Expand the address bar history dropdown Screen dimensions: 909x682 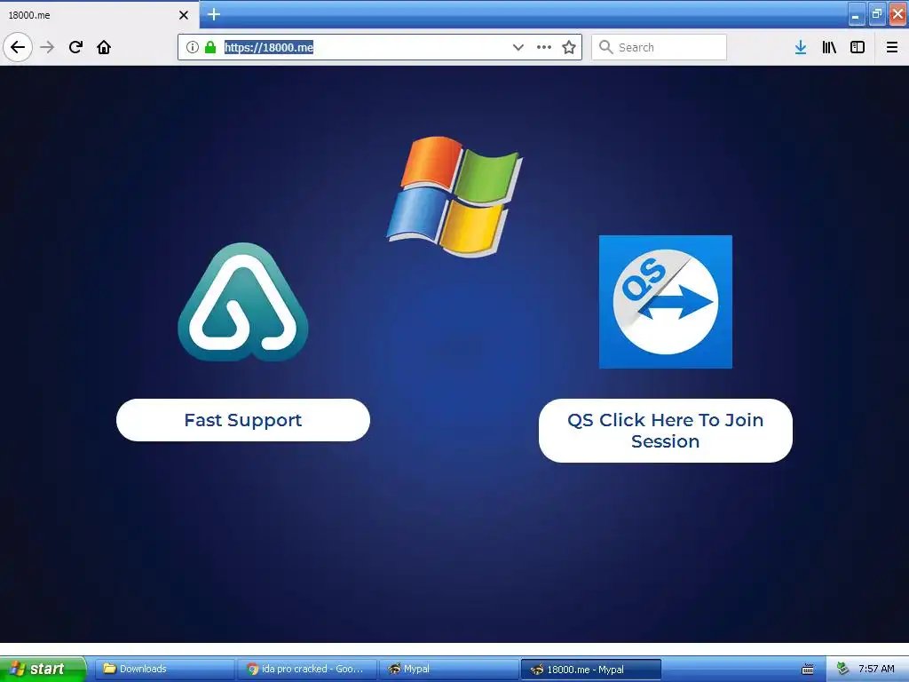518,47
